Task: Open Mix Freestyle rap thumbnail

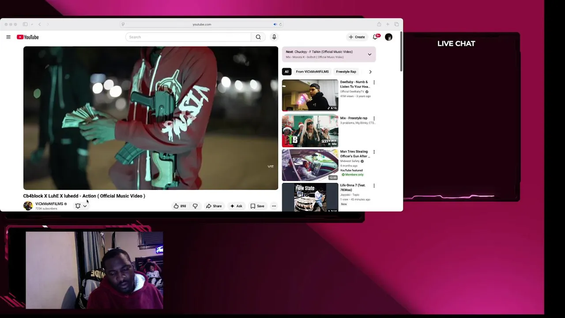Action: click(310, 131)
